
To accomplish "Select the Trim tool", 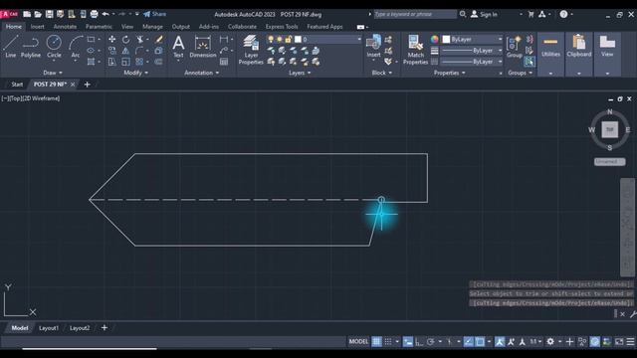I will point(140,40).
